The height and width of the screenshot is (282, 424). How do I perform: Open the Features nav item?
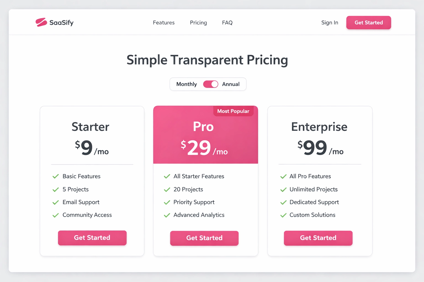coord(164,23)
